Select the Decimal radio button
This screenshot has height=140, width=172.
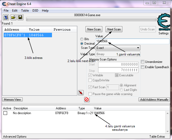[x=82, y=44]
